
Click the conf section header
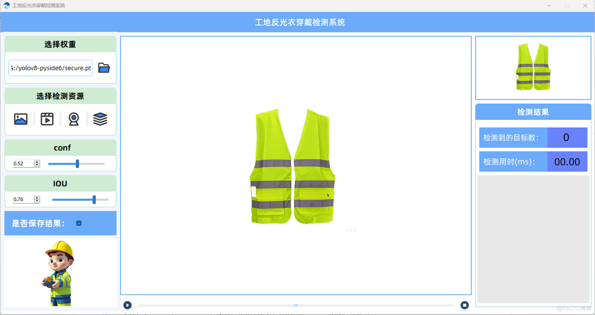(x=60, y=147)
